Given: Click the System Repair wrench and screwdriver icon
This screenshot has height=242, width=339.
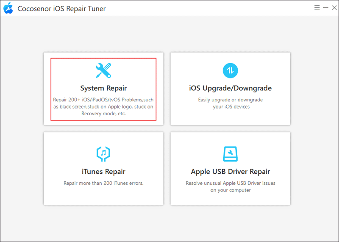Looking at the screenshot, I should (x=103, y=70).
